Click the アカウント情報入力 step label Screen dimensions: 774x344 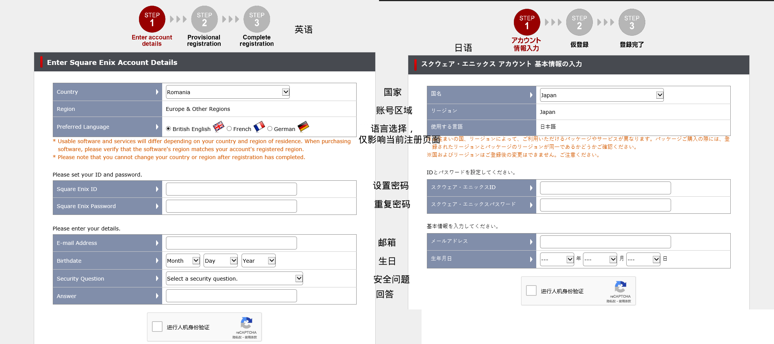coord(526,44)
